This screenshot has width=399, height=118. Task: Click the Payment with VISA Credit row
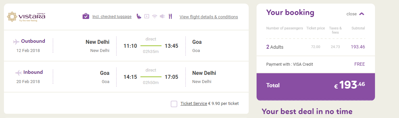pyautogui.click(x=315, y=64)
